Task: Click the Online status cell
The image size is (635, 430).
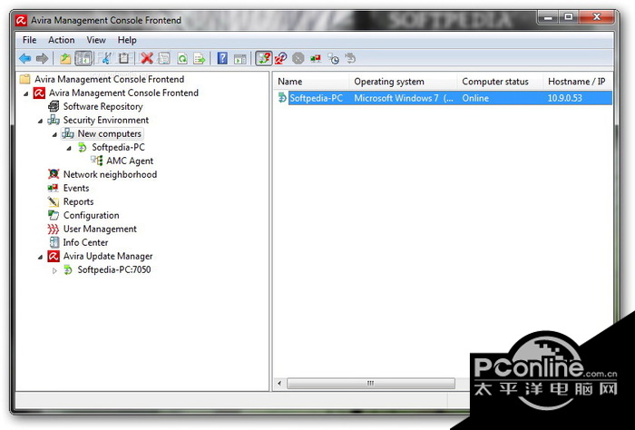Action: click(475, 98)
